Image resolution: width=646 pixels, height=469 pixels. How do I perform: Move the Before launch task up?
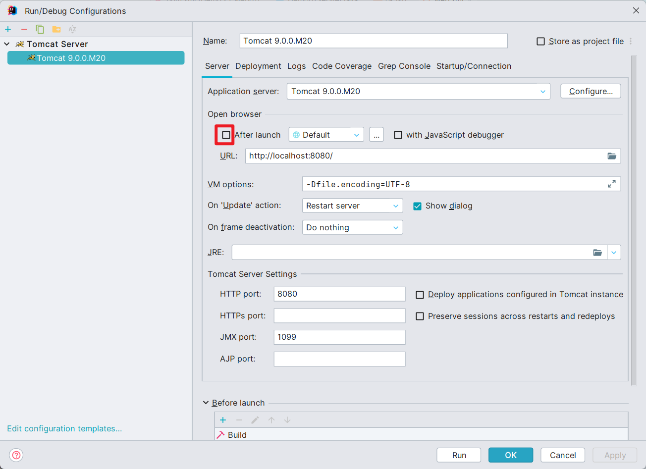coord(271,420)
